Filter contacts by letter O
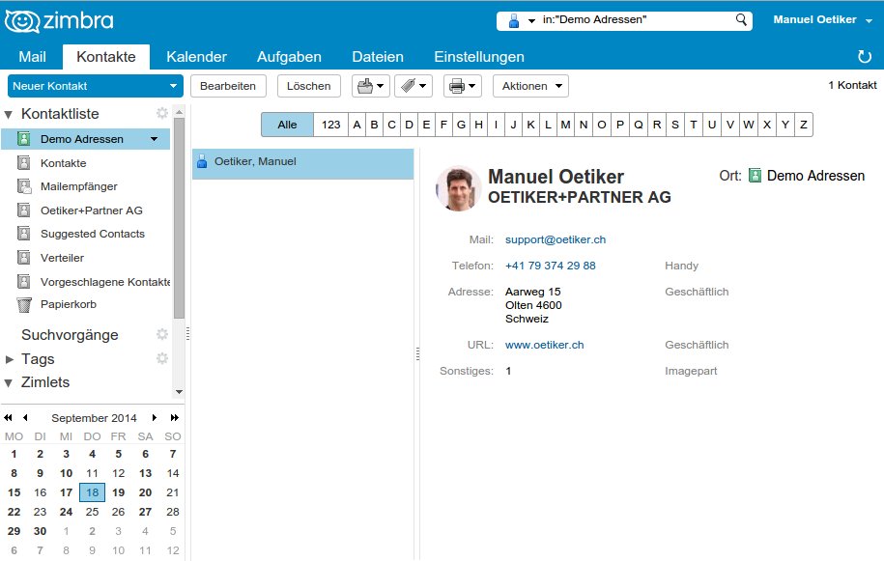This screenshot has height=561, width=884. [x=602, y=125]
